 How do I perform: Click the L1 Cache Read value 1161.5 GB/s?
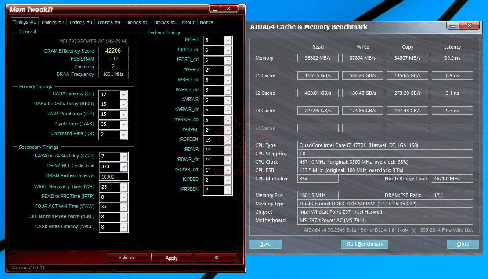coord(318,75)
